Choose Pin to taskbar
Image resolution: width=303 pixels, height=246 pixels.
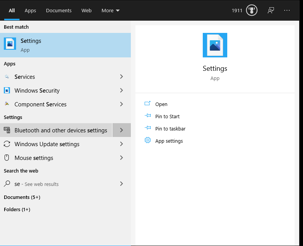coord(170,129)
